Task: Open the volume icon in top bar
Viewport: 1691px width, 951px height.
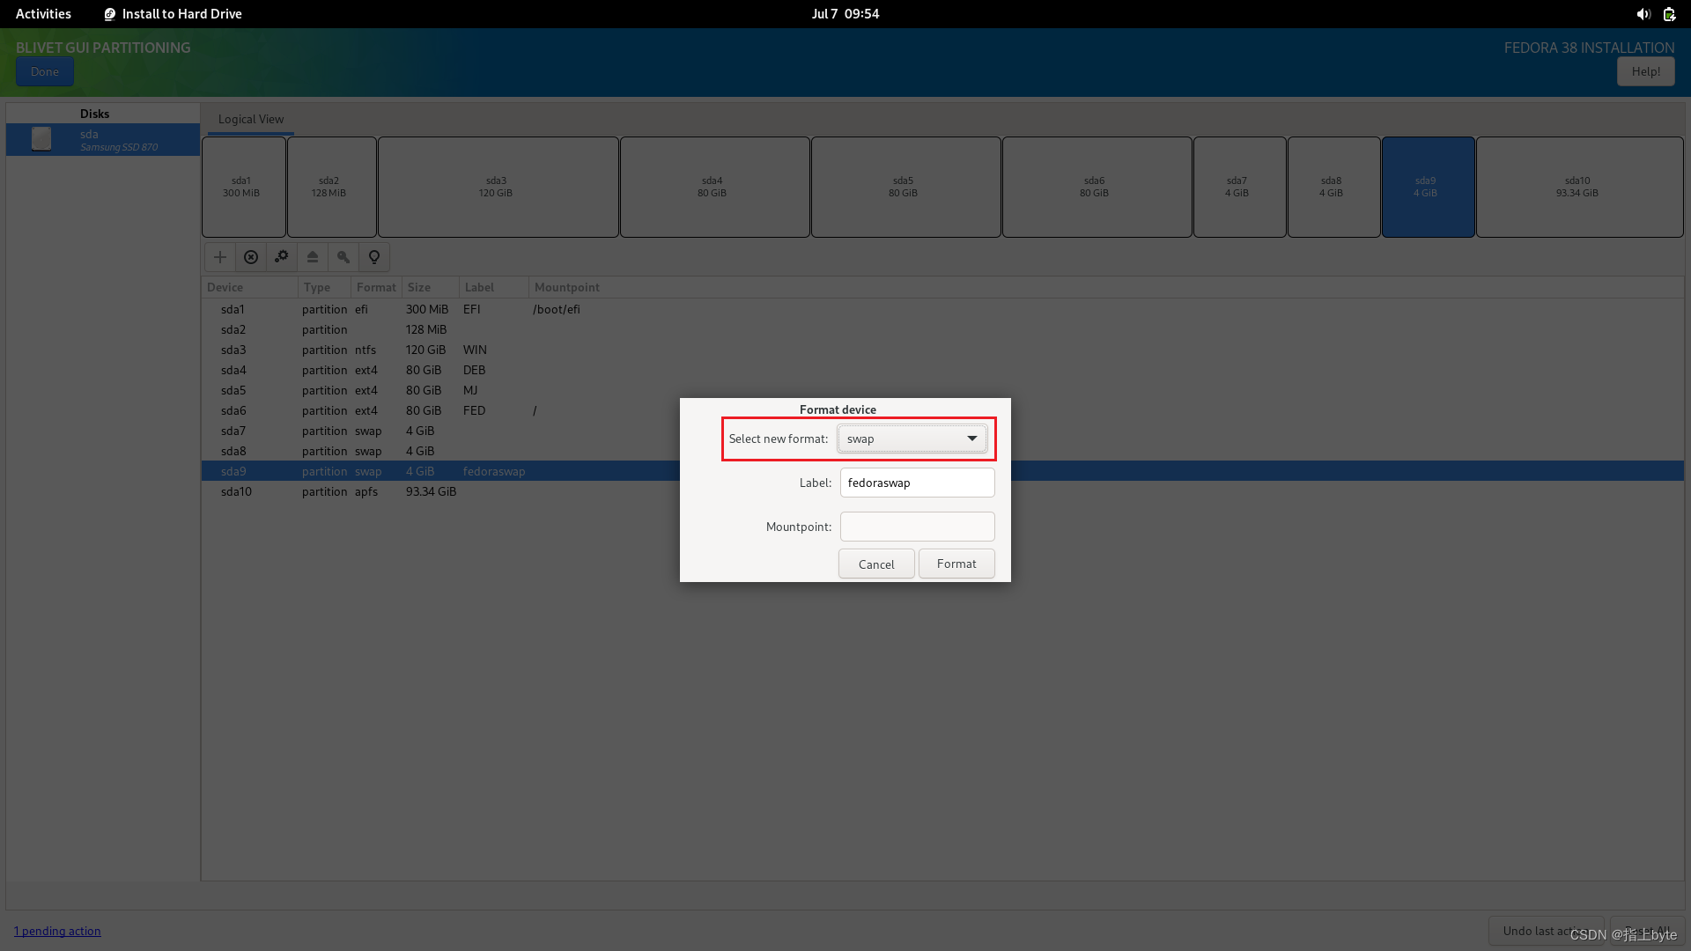Action: (x=1643, y=14)
